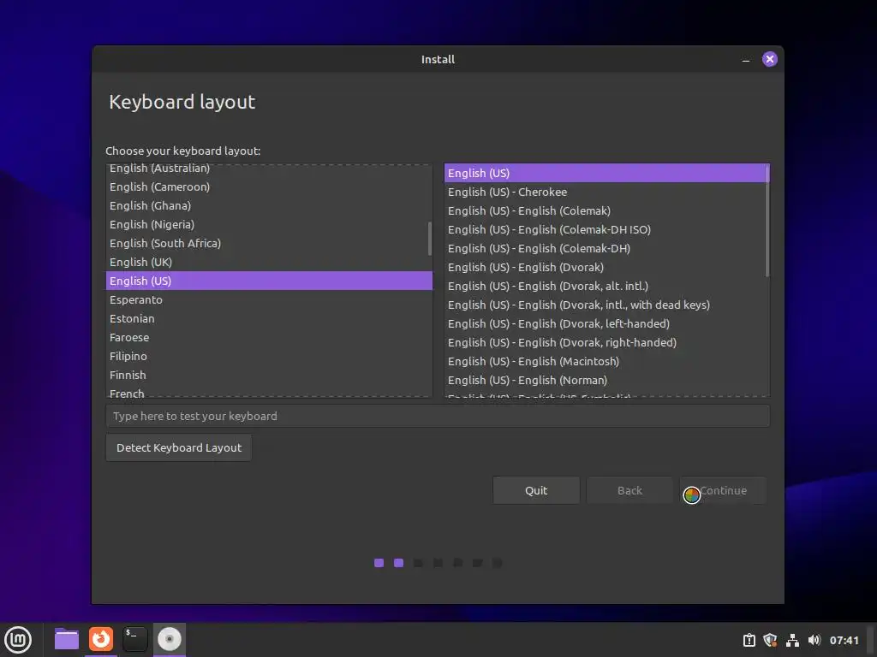Viewport: 877px width, 657px height.
Task: Open the Terminal from taskbar
Action: click(134, 639)
